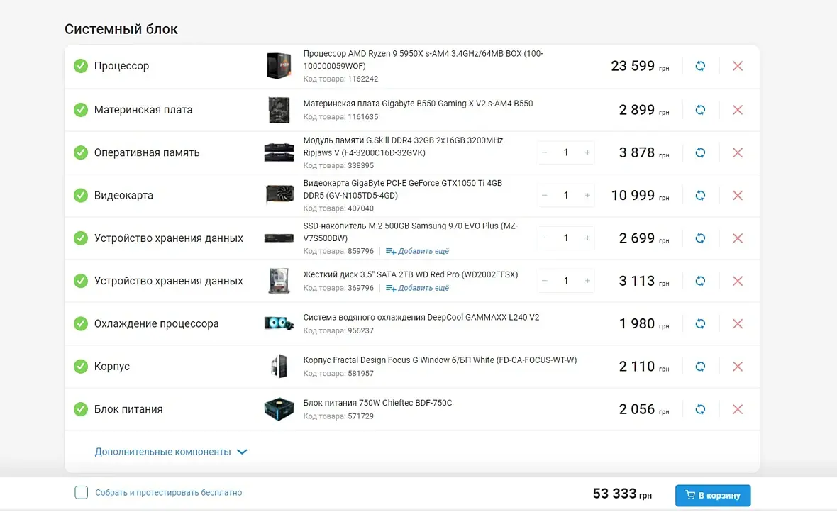Remove the DeepCool GAMMAXX L240 cooler
The image size is (837, 512).
[738, 323]
